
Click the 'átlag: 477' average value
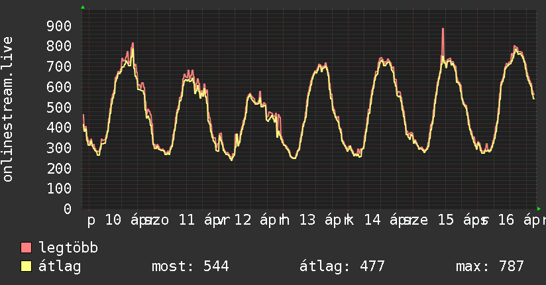[342, 266]
